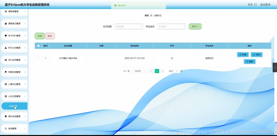
Task: Click the 发布时间 column header
Action: click(134, 46)
